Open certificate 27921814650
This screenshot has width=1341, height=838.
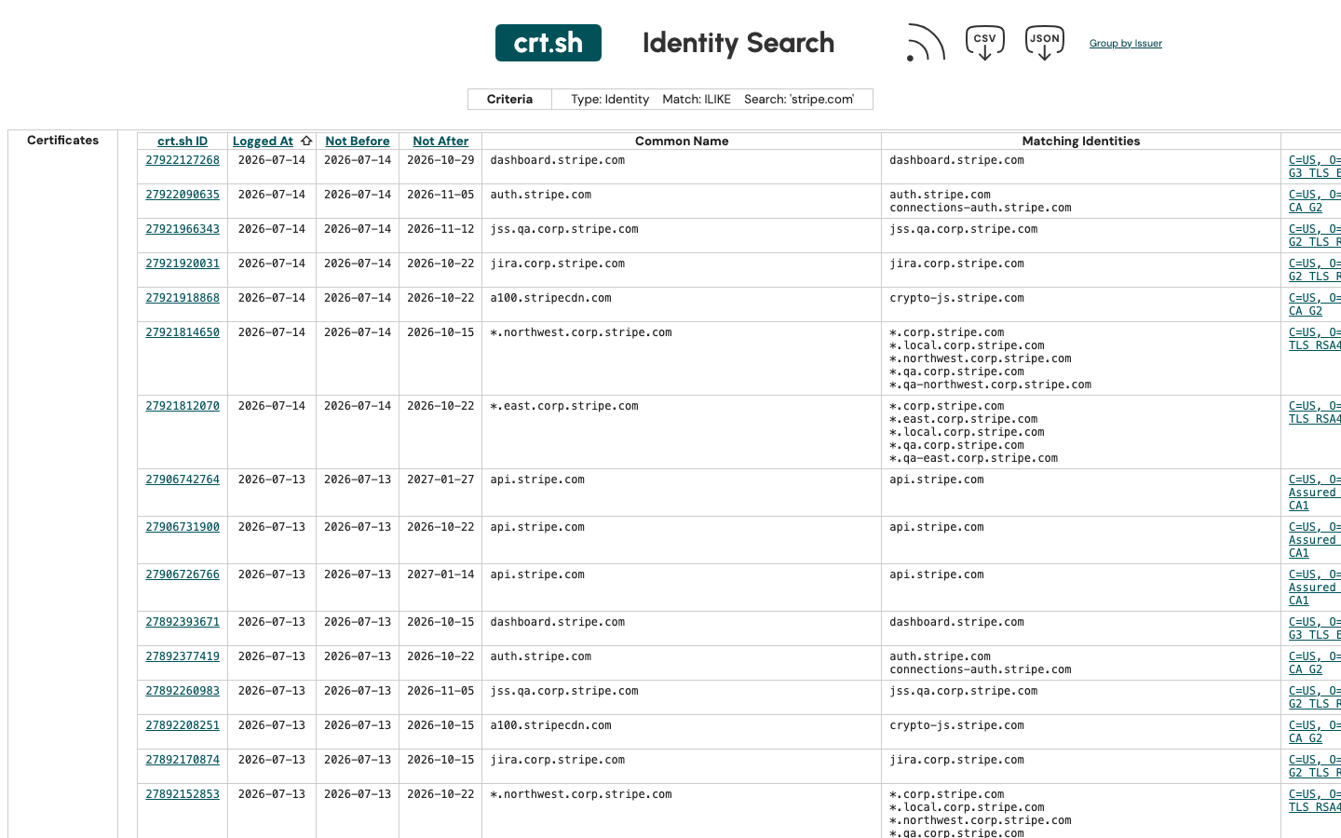pos(183,332)
